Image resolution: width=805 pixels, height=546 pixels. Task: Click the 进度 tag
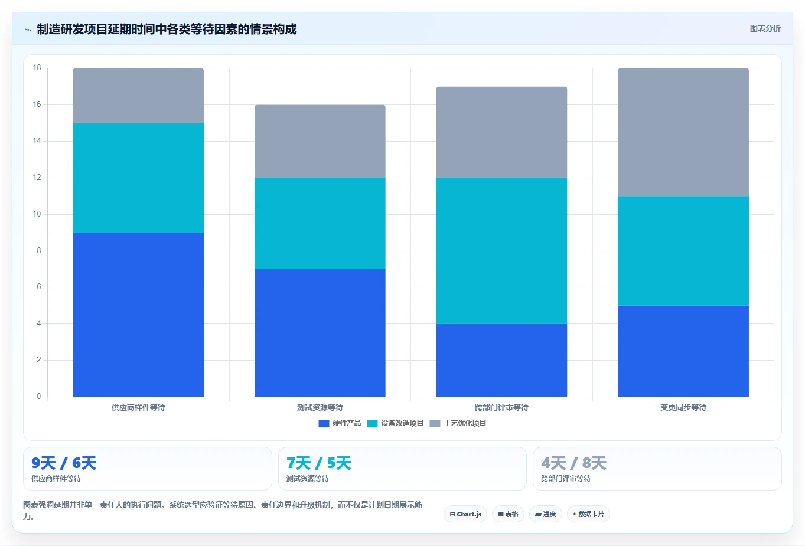546,514
